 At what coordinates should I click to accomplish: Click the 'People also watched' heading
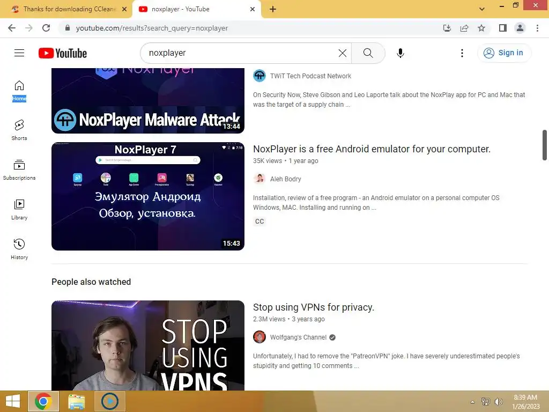(91, 282)
